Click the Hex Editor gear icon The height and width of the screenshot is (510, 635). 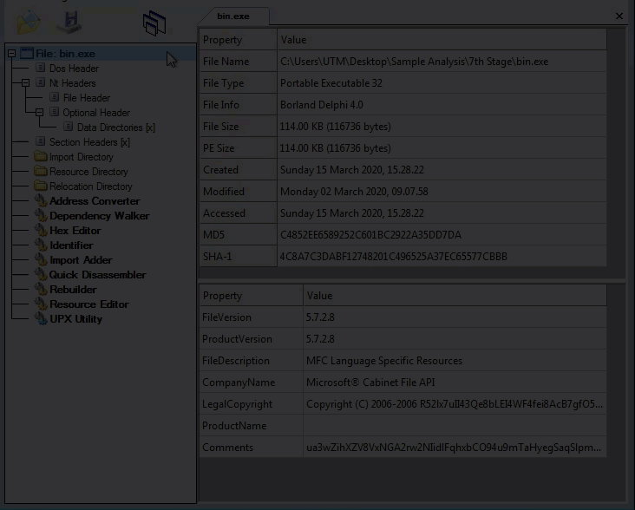coord(41,230)
